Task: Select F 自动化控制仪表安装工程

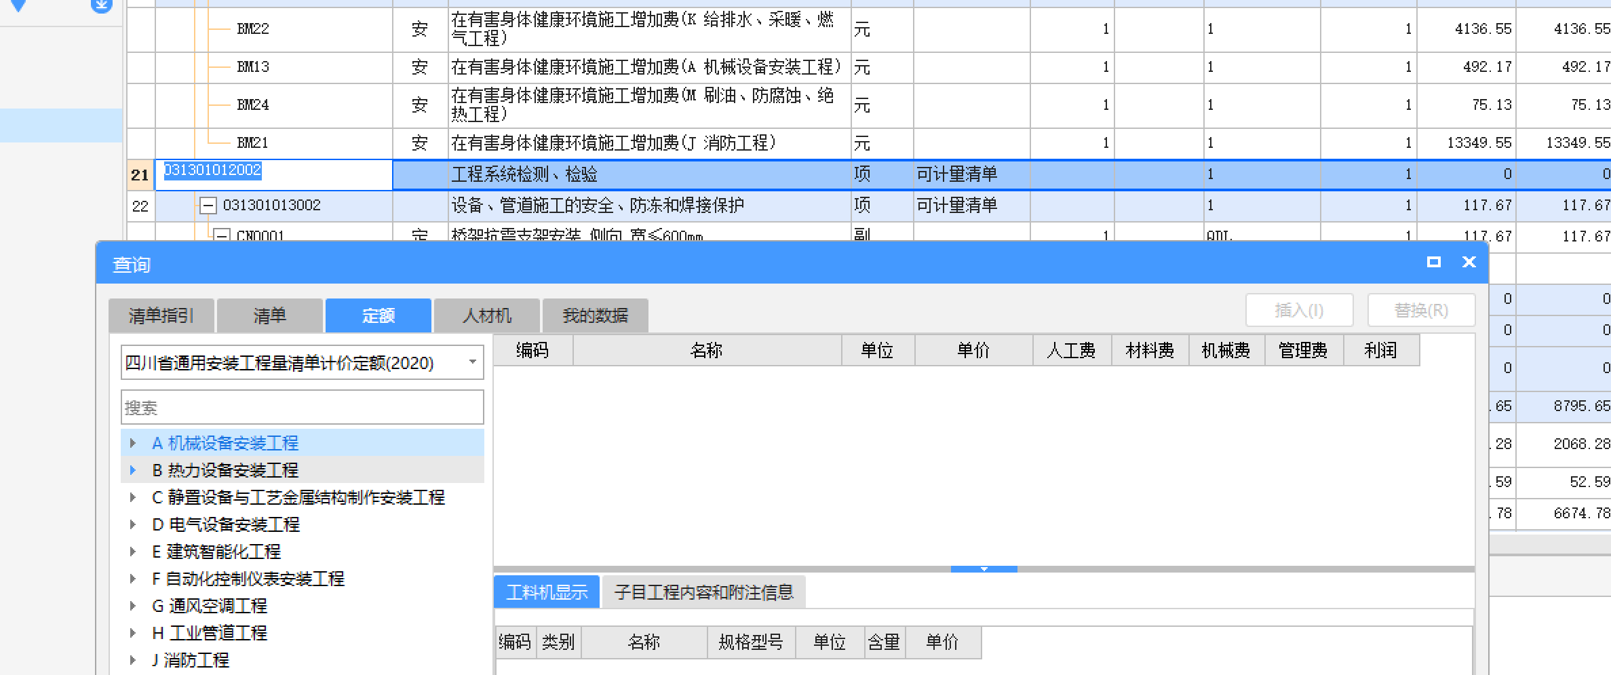Action: [x=248, y=579]
